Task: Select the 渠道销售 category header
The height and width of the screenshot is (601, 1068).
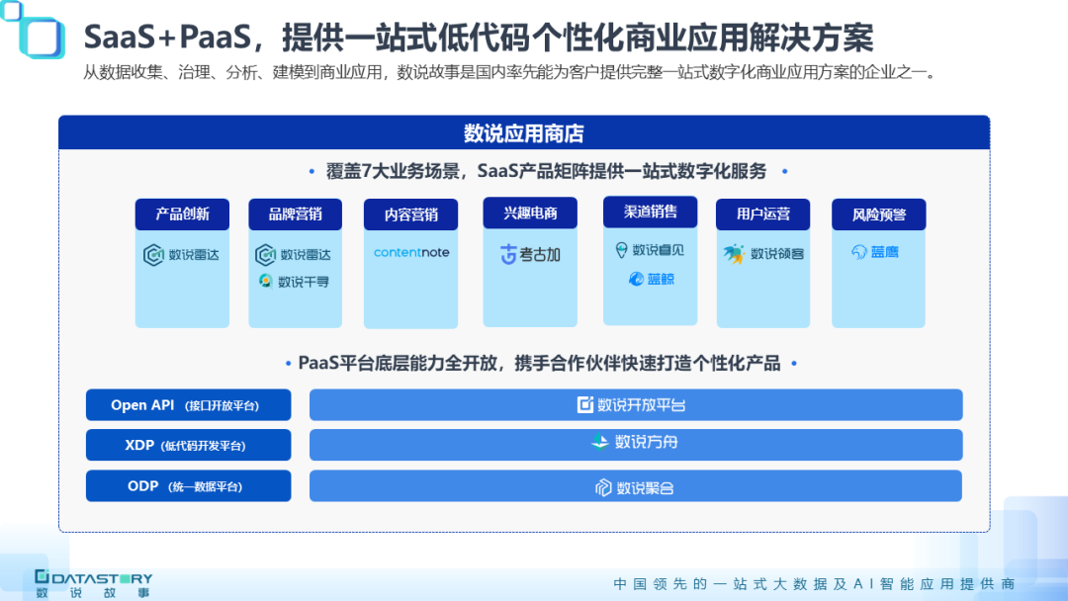Action: tap(651, 212)
